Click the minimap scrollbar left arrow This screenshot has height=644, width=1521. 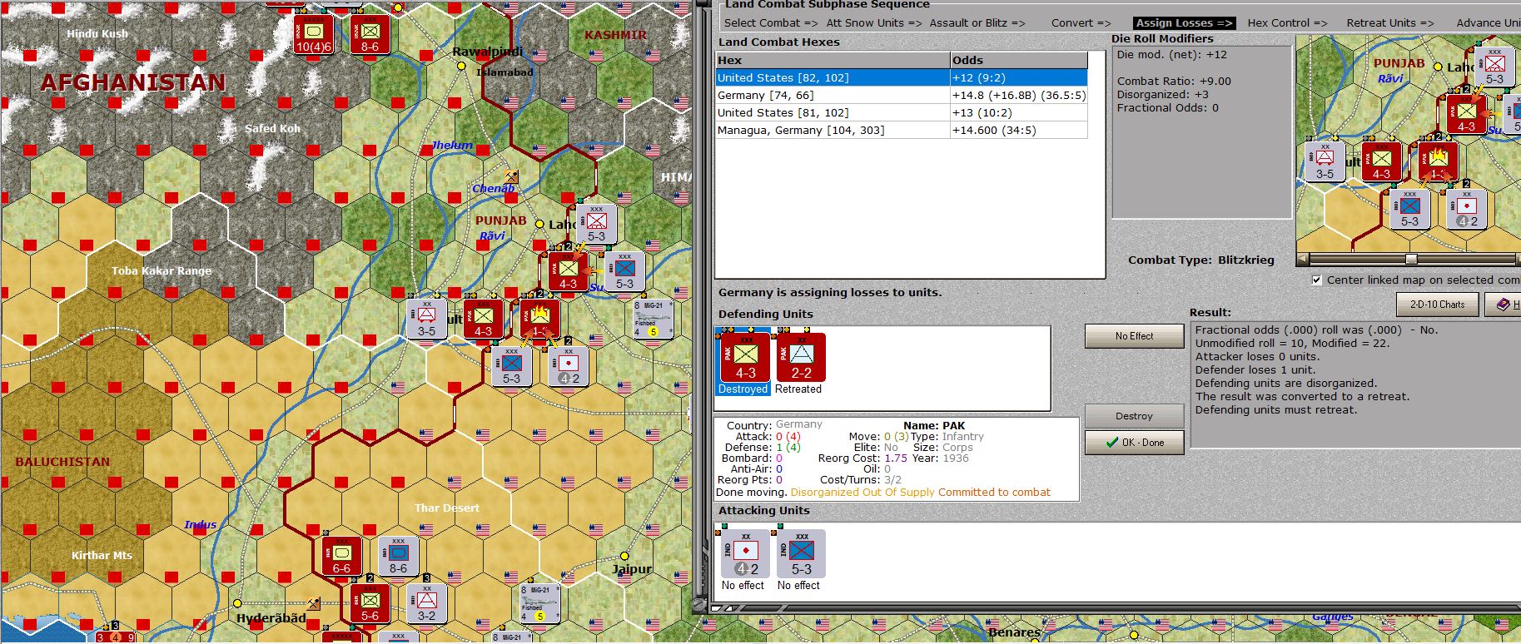1304,260
